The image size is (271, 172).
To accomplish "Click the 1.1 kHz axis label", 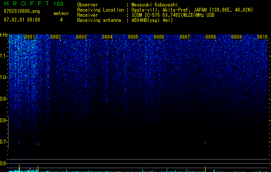I will (3, 56).
